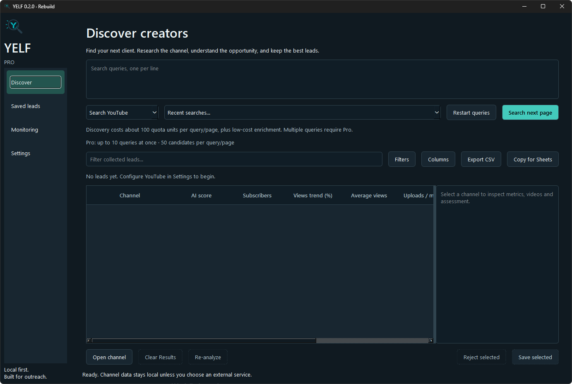Click Open channel button

(109, 357)
